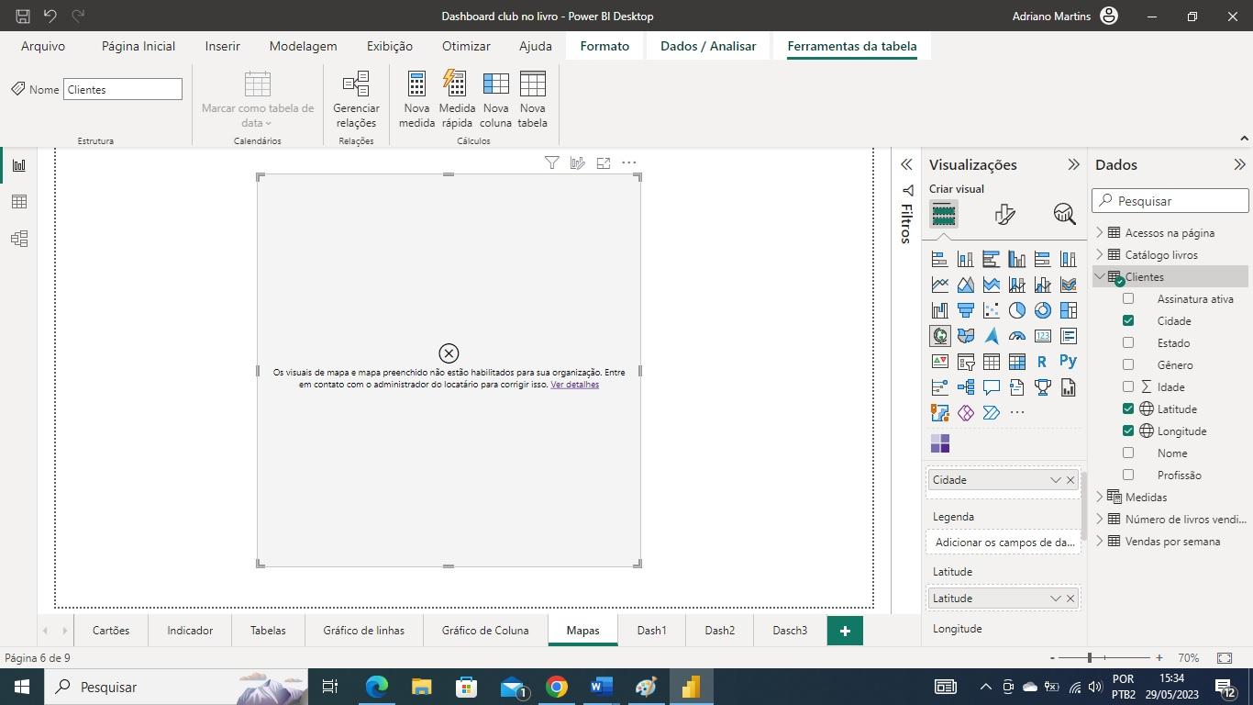Expand the Catálogo livros table
The height and width of the screenshot is (705, 1253).
[x=1100, y=254]
